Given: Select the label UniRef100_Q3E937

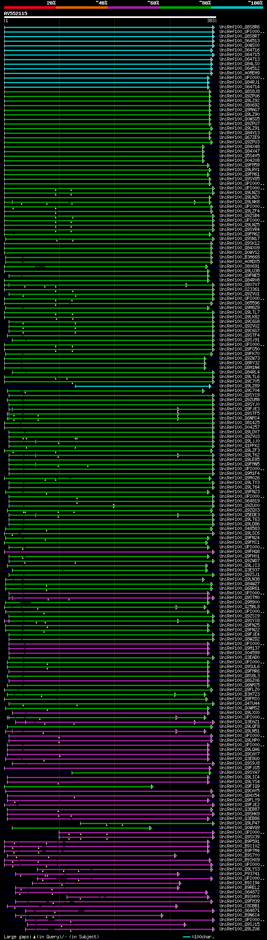Looking at the screenshot, I should [239, 570].
